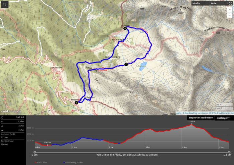Open the Leaflet attribution link
This screenshot has height=165, width=234.
(179, 113)
